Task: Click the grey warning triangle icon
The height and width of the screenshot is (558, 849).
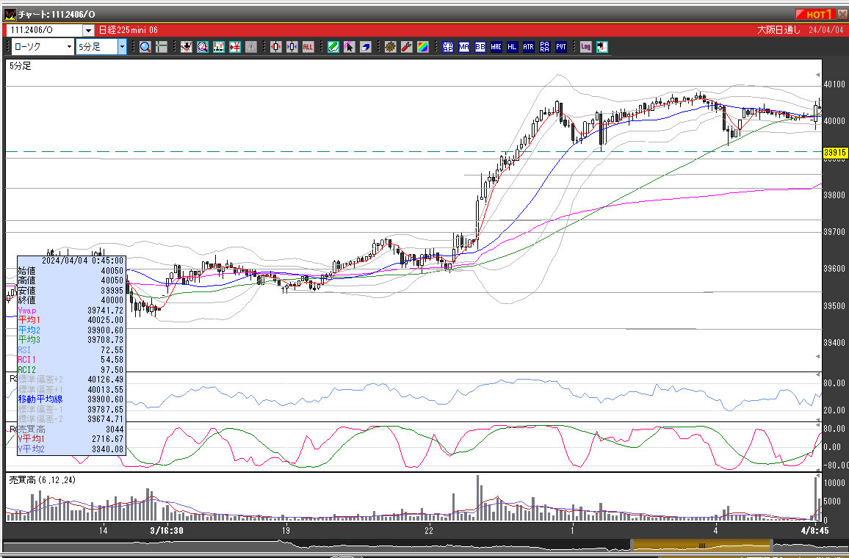Action: point(251,47)
